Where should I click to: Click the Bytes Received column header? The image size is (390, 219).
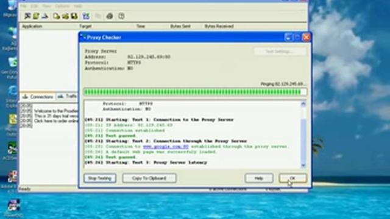pos(219,26)
